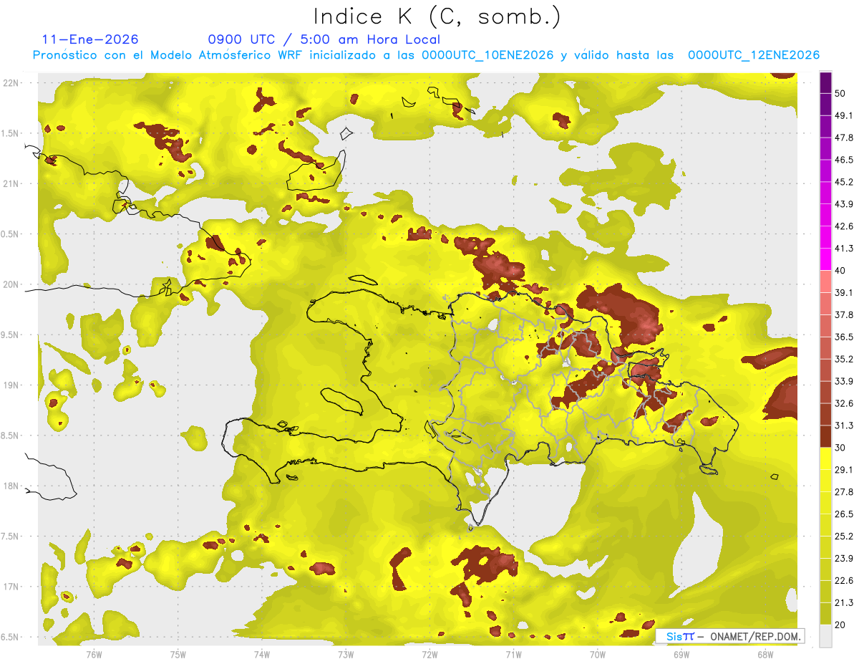Click the '68W' longitude label
Image resolution: width=859 pixels, height=664 pixels.
765,655
